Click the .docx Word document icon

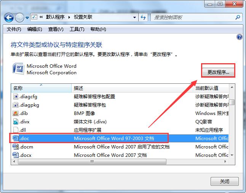click(x=16, y=155)
